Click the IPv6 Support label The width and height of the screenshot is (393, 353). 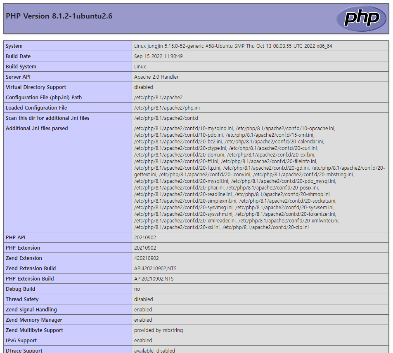point(21,340)
